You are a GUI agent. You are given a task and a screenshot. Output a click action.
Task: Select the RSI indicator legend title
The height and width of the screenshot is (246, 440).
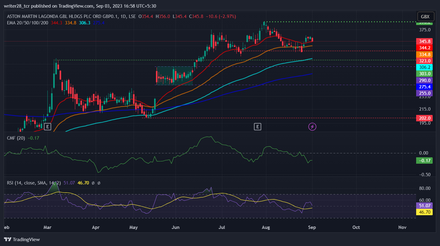pos(34,183)
